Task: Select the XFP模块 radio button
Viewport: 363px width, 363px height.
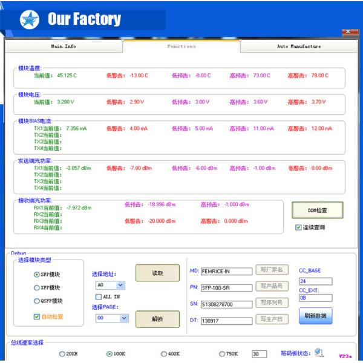Action: point(37,288)
